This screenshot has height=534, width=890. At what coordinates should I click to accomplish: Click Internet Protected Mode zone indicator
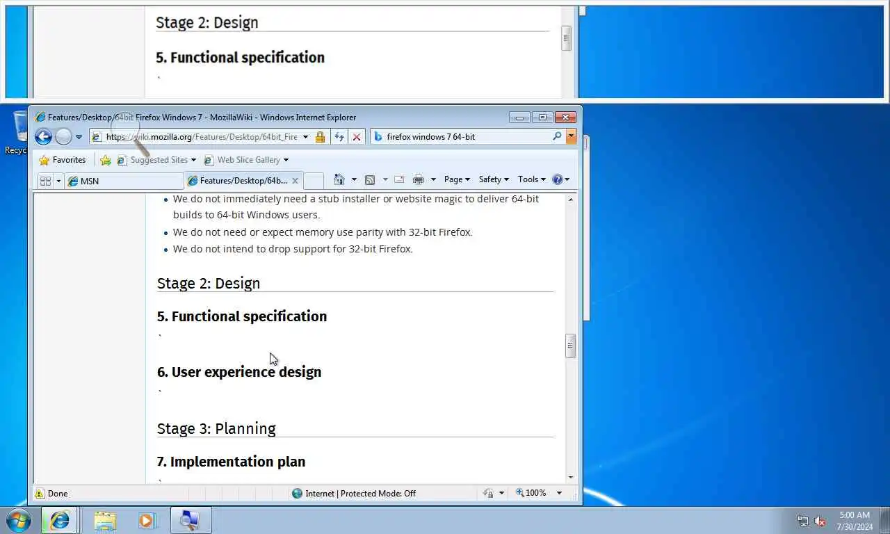pyautogui.click(x=354, y=494)
